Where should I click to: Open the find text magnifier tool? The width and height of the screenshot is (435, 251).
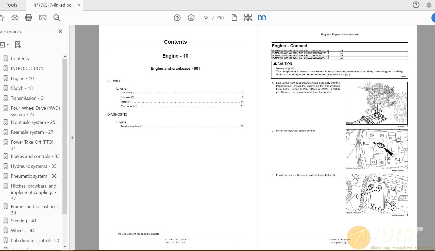[57, 18]
